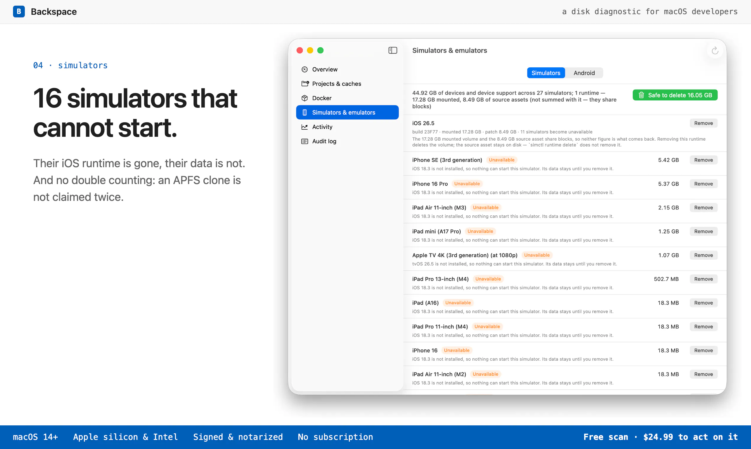Click the Docker cube icon
751x449 pixels.
305,98
